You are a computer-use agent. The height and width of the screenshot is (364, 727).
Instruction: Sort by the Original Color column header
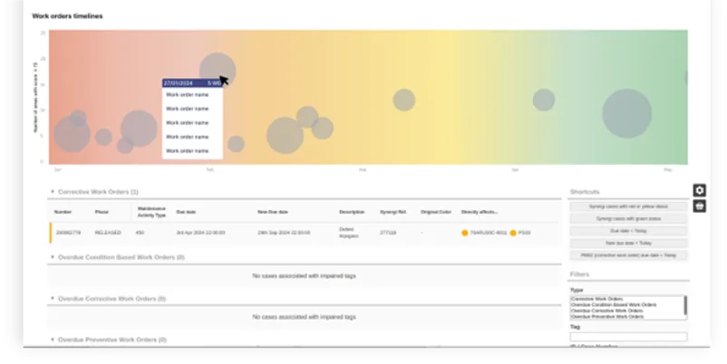pos(436,212)
